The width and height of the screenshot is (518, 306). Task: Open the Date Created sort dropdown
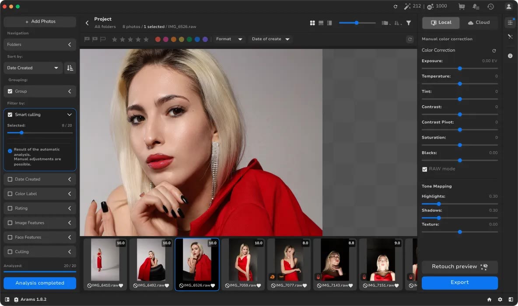tap(33, 68)
